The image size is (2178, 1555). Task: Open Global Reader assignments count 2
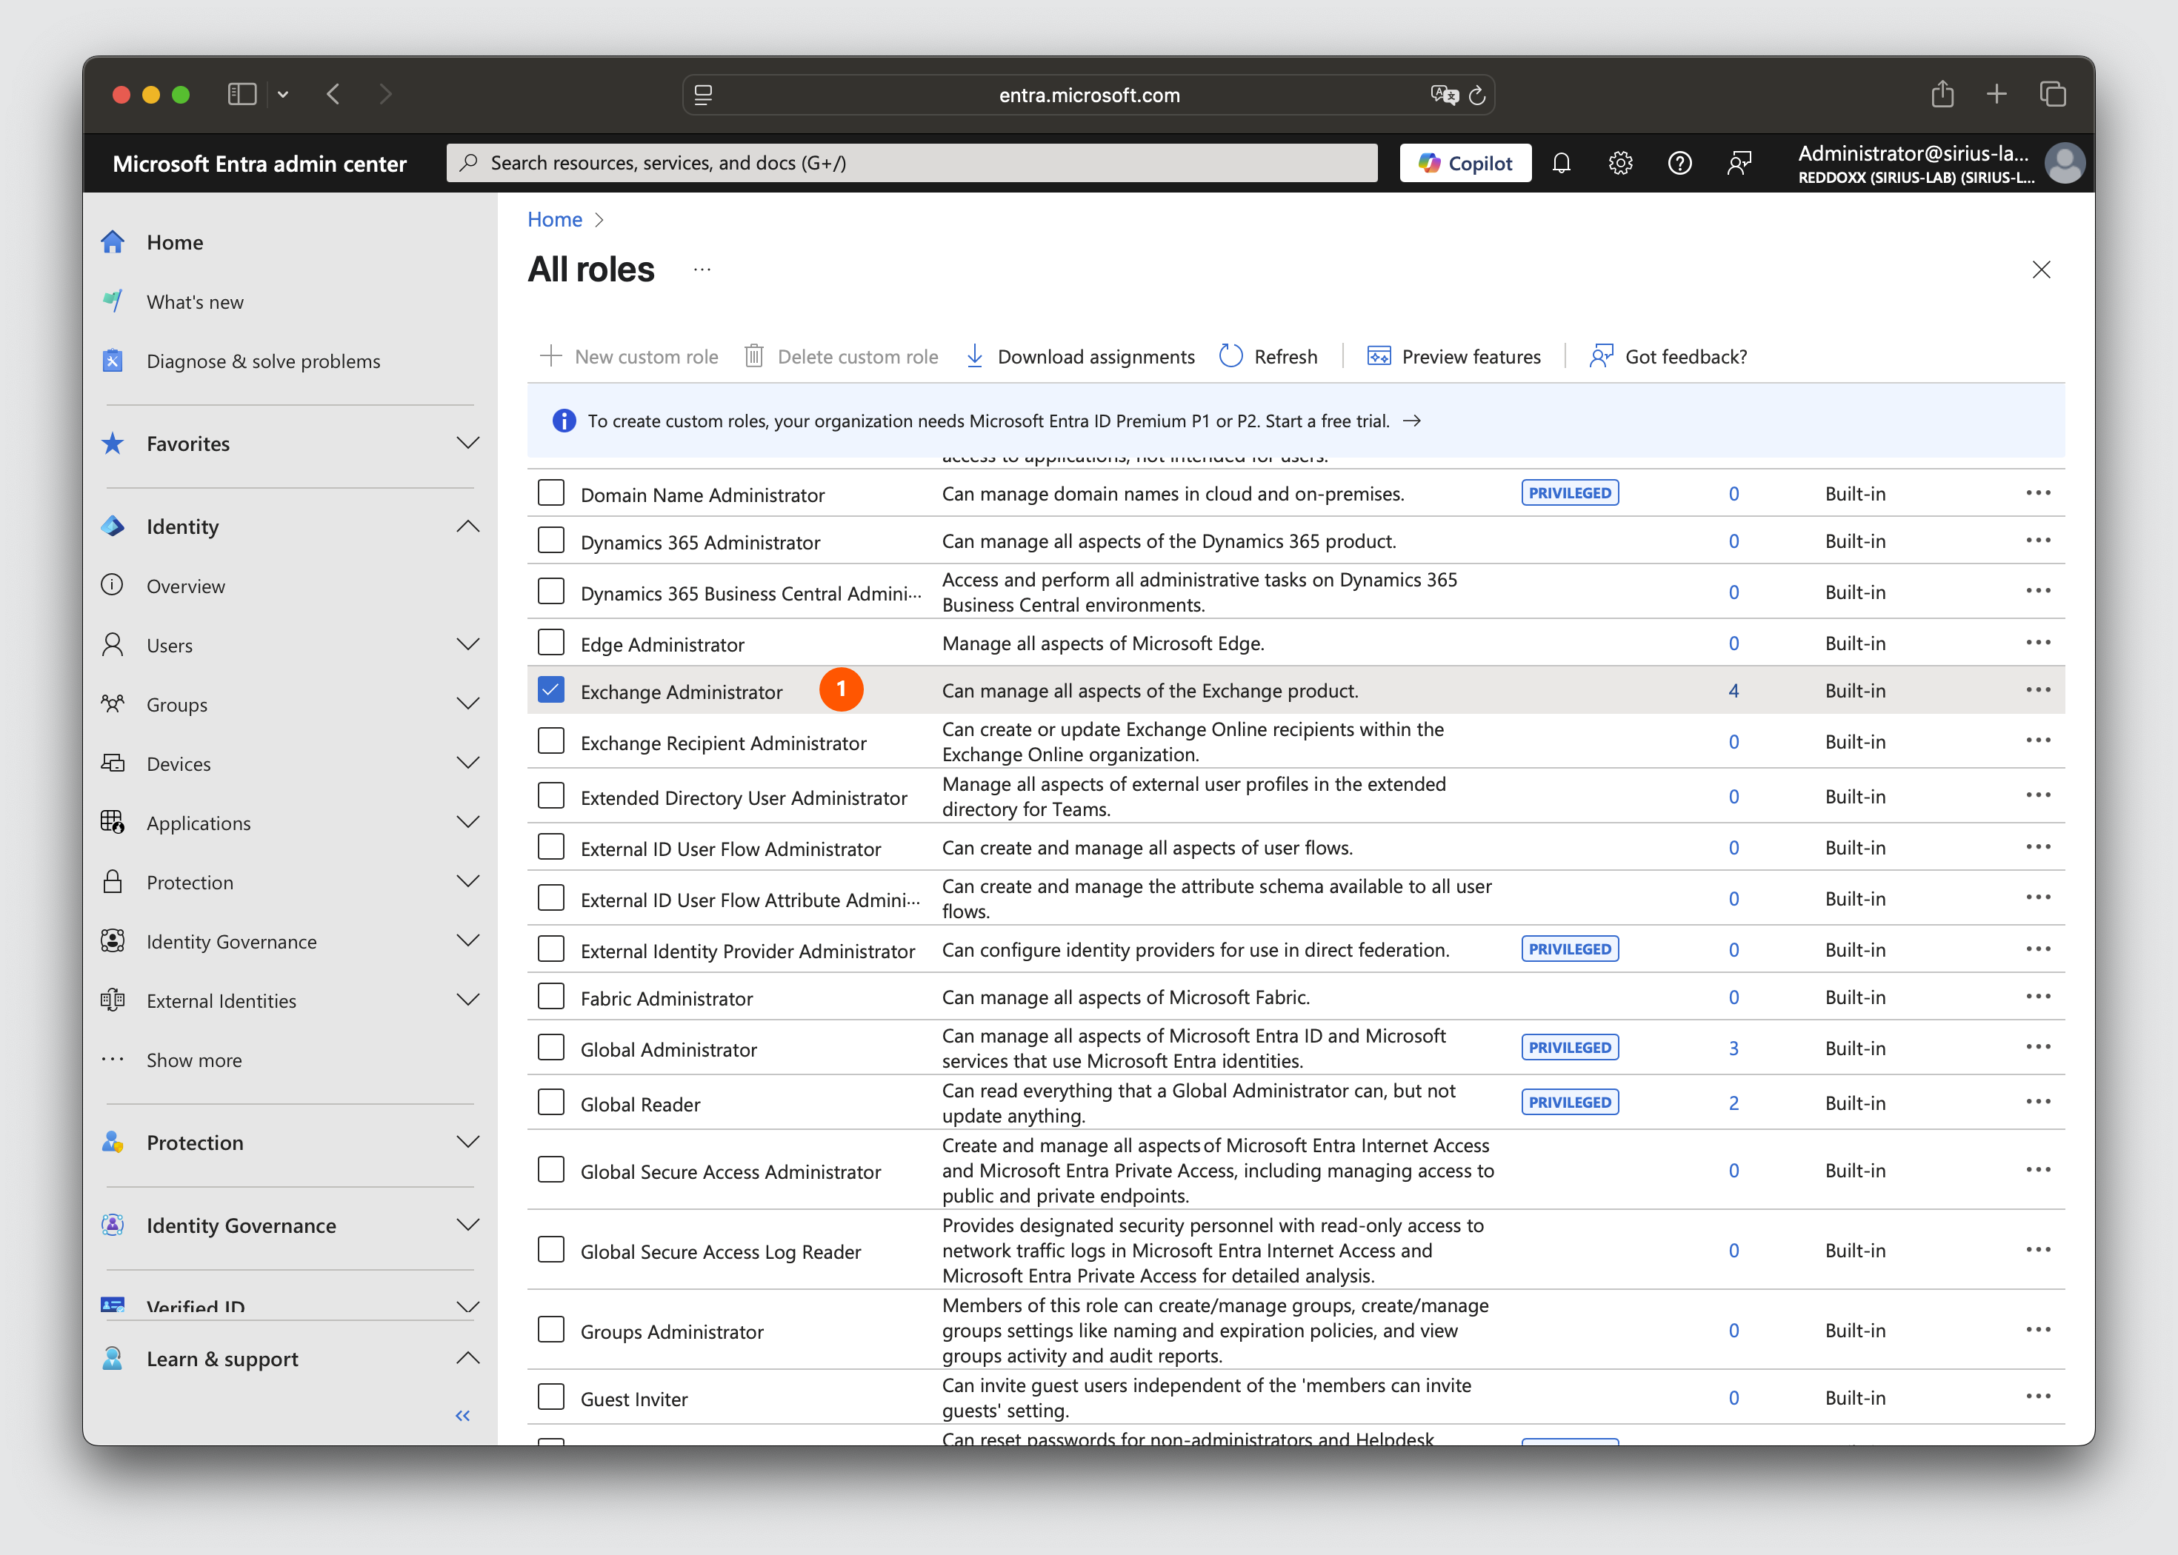point(1734,1103)
